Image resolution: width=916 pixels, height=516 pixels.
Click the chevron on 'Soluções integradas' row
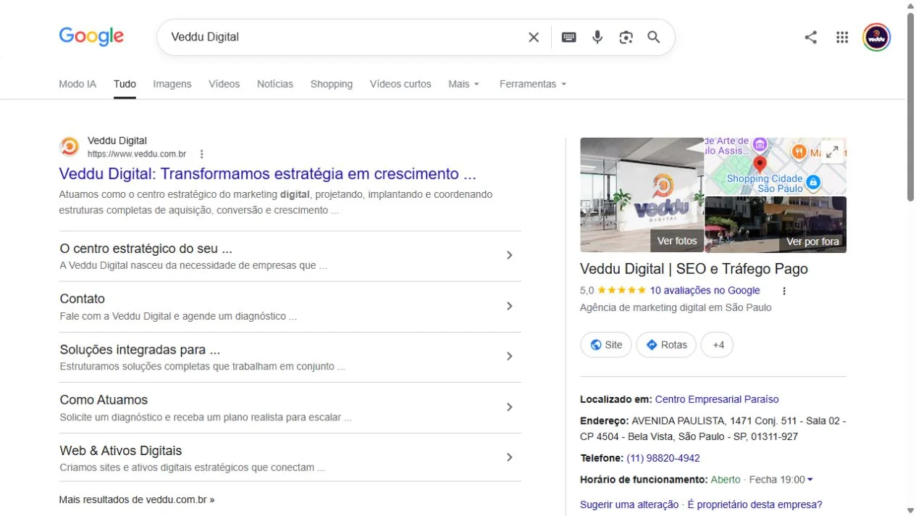[x=509, y=356]
